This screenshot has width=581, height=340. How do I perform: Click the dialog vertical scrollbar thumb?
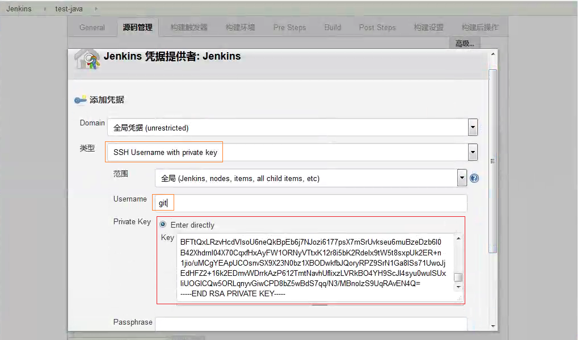493,161
